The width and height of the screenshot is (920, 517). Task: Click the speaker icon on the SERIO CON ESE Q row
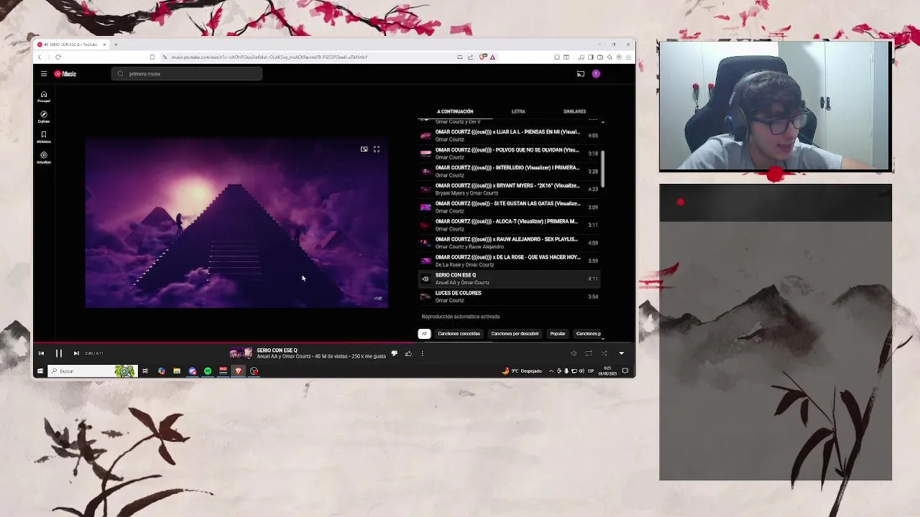425,279
